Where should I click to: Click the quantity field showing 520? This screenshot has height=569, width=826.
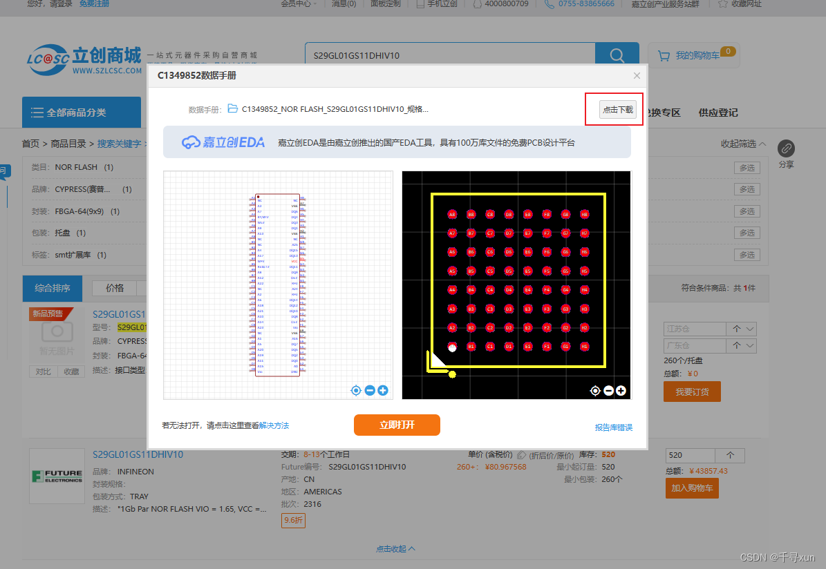691,455
